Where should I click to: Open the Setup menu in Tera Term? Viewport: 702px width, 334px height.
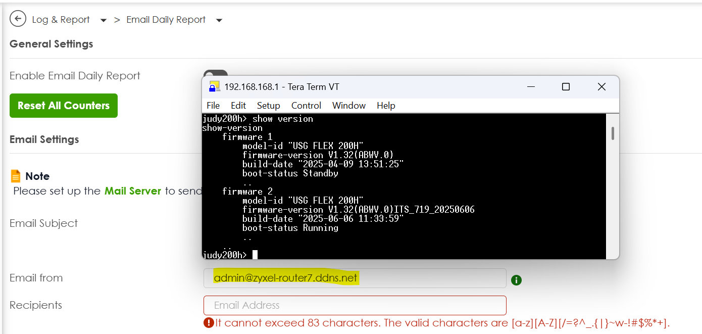coord(269,106)
